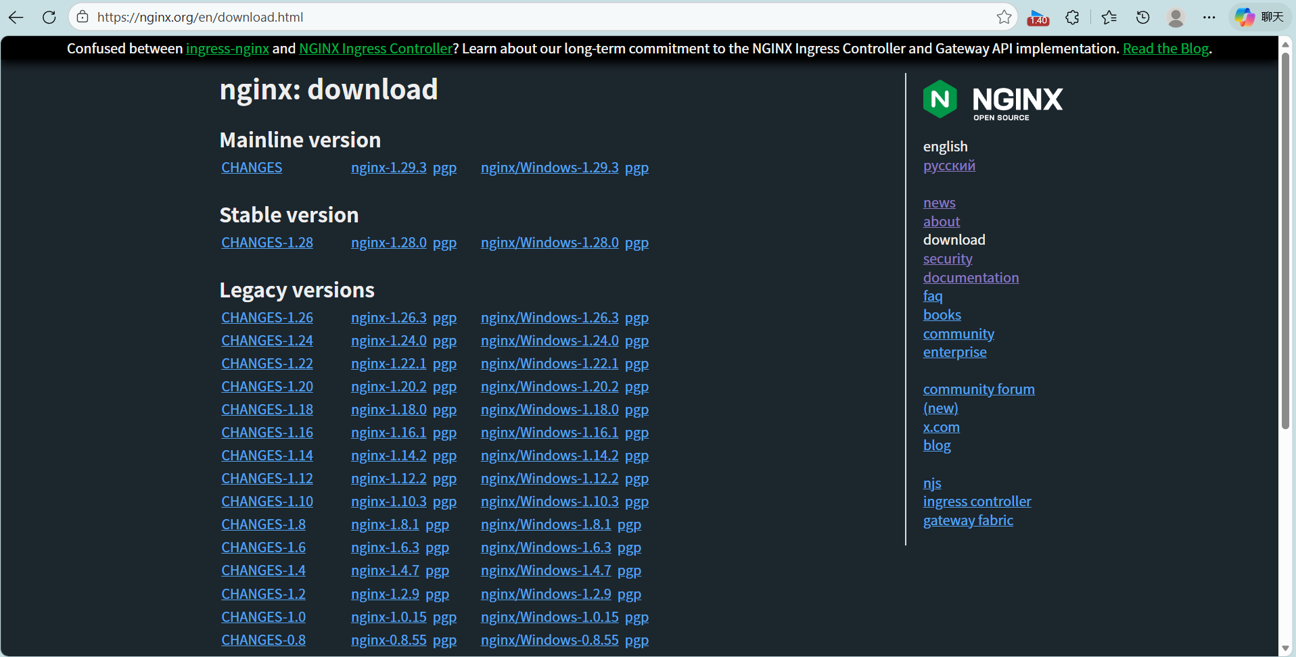Open pgp signature for nginx-1.28.0
This screenshot has width=1296, height=657.
(x=444, y=243)
